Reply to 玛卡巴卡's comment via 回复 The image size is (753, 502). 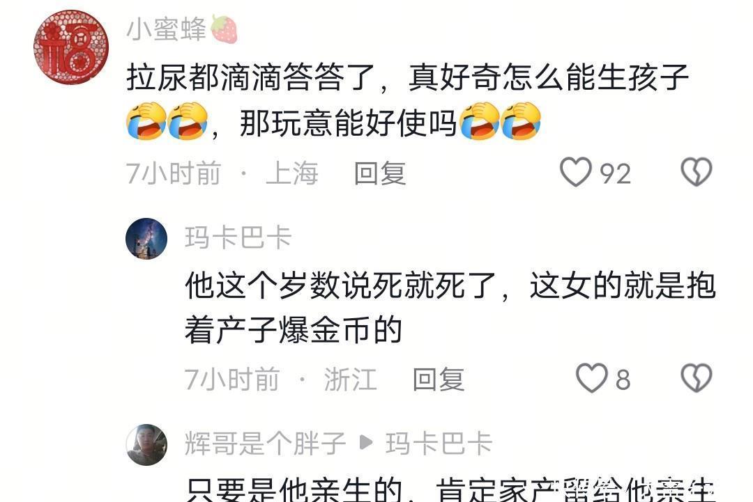tap(439, 379)
